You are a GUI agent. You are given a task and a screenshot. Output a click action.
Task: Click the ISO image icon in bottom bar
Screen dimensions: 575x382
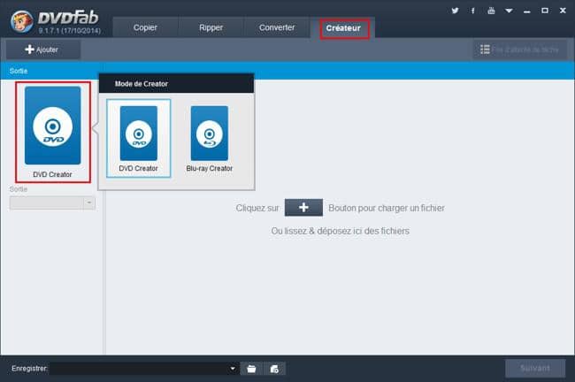coord(275,368)
